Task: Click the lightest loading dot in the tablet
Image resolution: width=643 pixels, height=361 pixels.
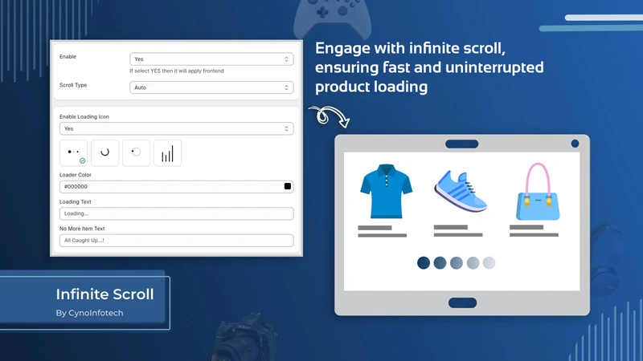Action: (489, 263)
